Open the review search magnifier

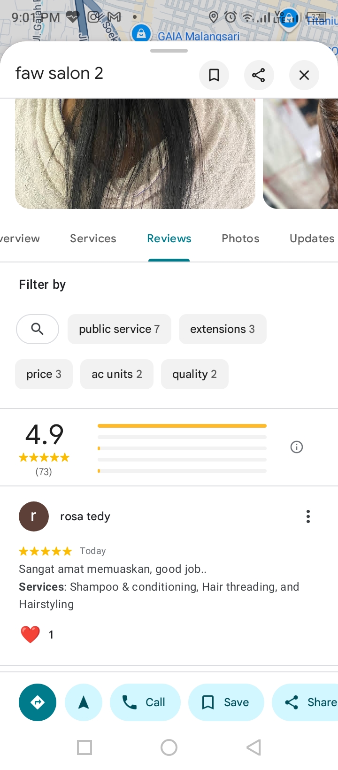pyautogui.click(x=38, y=329)
